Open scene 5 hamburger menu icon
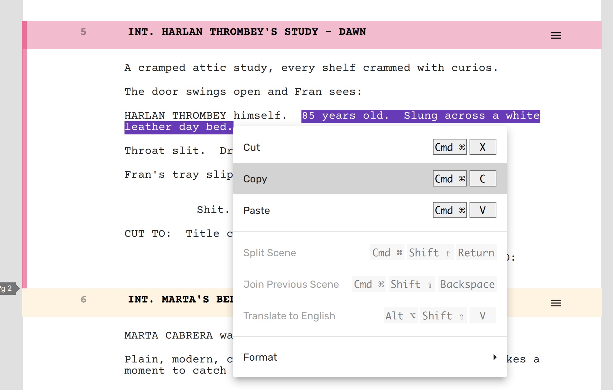Screen dimensions: 613x390 556,35
